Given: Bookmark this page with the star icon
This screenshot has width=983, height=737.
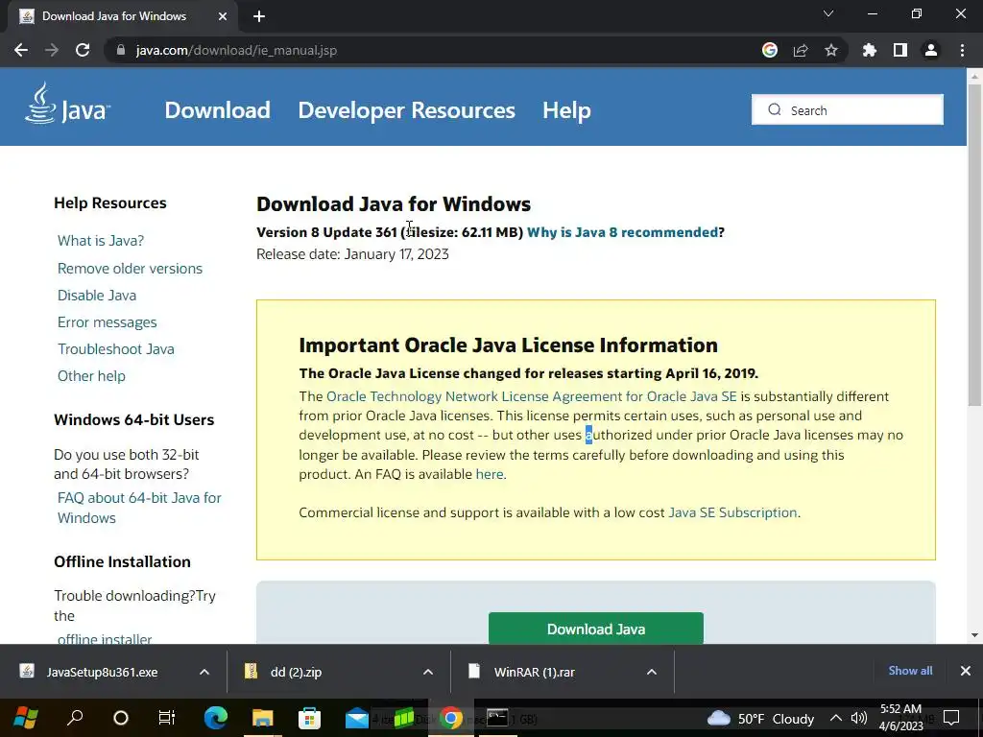Looking at the screenshot, I should [831, 50].
